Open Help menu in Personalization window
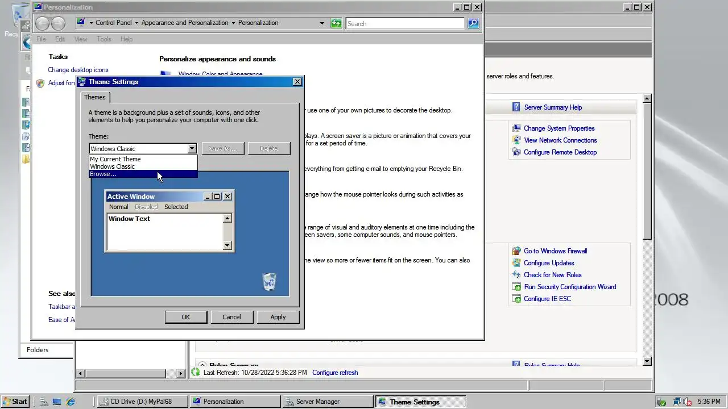728x409 pixels. click(126, 39)
